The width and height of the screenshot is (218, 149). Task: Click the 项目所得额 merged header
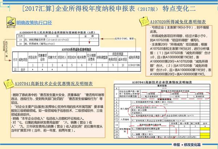(x=118, y=54)
